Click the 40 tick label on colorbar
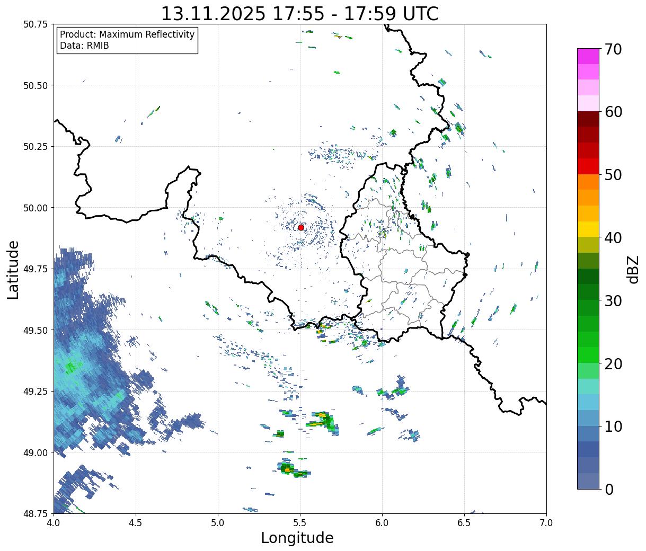This screenshot has height=551, width=646. point(613,238)
